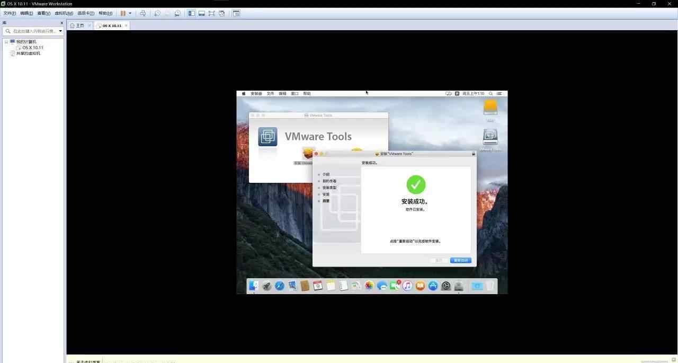This screenshot has width=678, height=363.
Task: Click the library search input field
Action: [34, 31]
